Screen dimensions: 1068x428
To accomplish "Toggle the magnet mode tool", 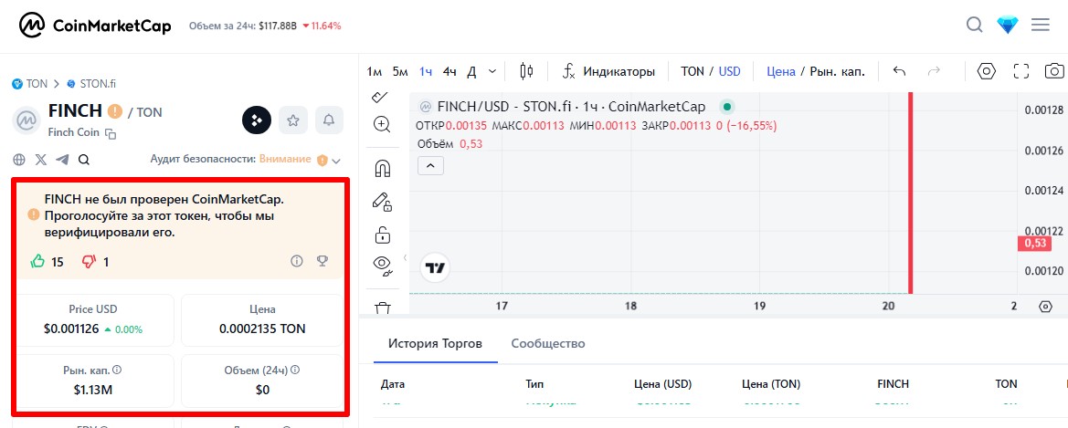I will pos(383,168).
